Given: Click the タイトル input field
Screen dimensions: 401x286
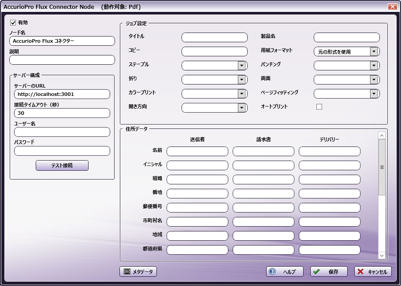Looking at the screenshot, I should point(215,37).
